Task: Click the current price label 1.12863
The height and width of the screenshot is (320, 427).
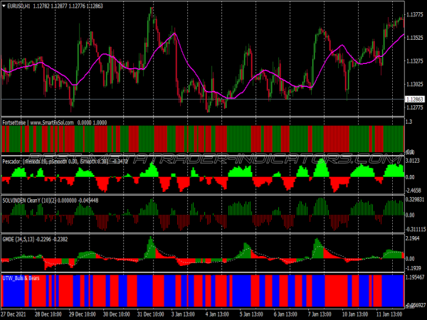Action: [415, 100]
